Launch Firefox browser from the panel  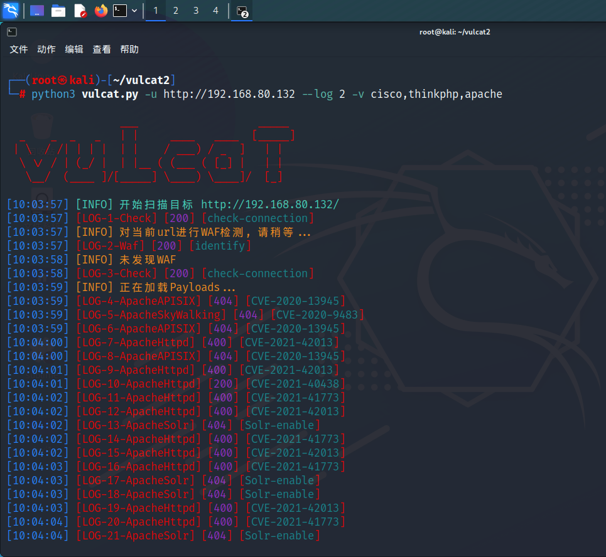(x=100, y=11)
